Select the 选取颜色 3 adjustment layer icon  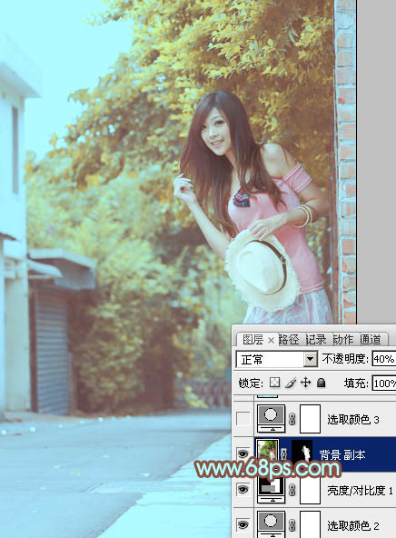pos(271,419)
